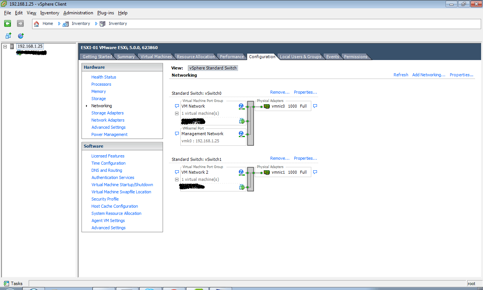Collapse virtual machine list under VM Network 2
Image resolution: width=483 pixels, height=290 pixels.
click(x=177, y=180)
